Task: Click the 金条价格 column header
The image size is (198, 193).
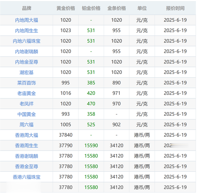Action: [117, 8]
